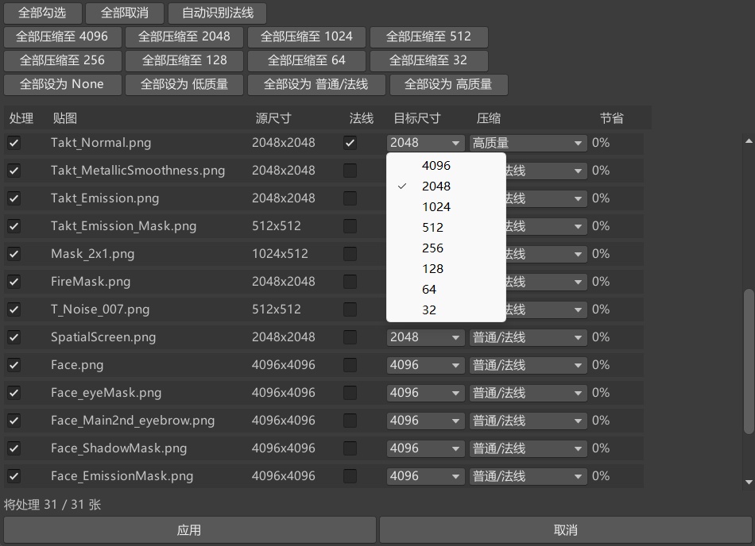Uncheck processing for Mask_2x1.png
The height and width of the screenshot is (546, 755).
coord(14,254)
